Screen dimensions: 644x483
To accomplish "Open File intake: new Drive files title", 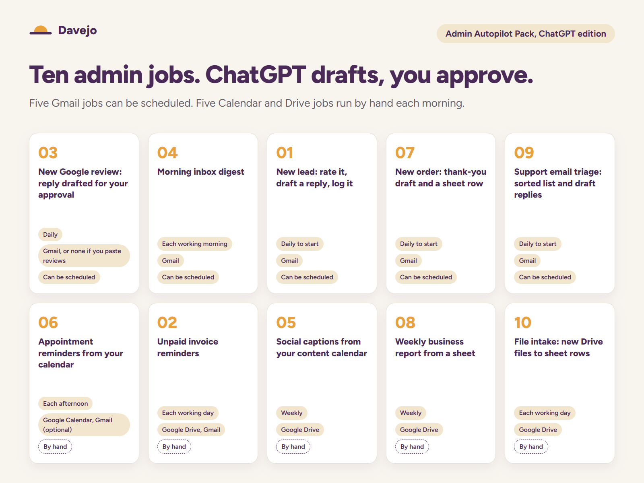I will 558,347.
